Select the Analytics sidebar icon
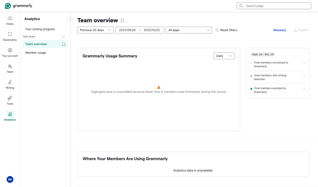The image size is (318, 187). pyautogui.click(x=10, y=114)
